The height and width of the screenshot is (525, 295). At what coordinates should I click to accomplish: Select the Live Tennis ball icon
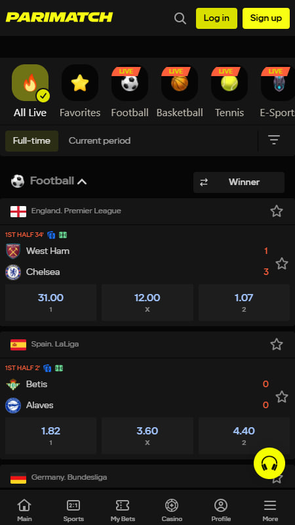(x=229, y=83)
